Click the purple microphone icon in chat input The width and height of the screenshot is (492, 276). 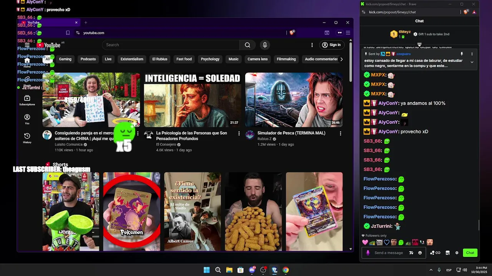click(x=368, y=253)
